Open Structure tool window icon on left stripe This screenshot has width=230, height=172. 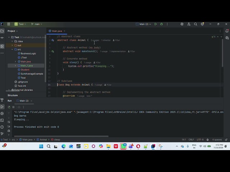coord(2,46)
